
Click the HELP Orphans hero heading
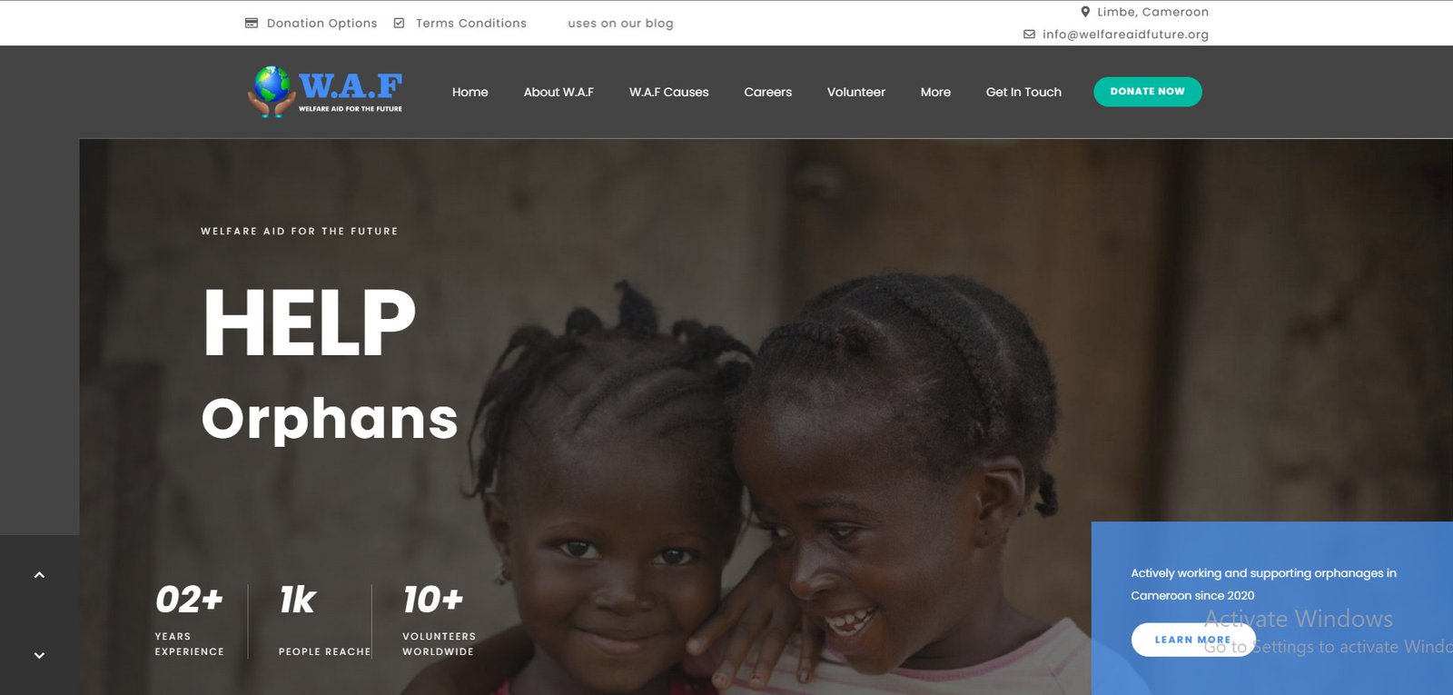(330, 363)
